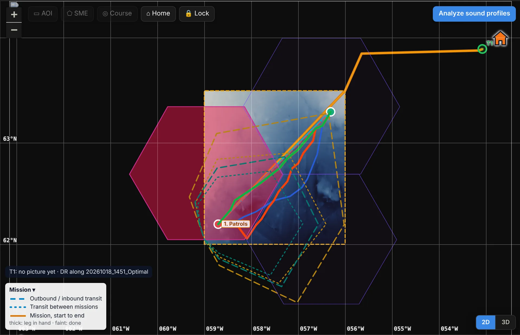Click the 059°W longitude label

(214, 329)
